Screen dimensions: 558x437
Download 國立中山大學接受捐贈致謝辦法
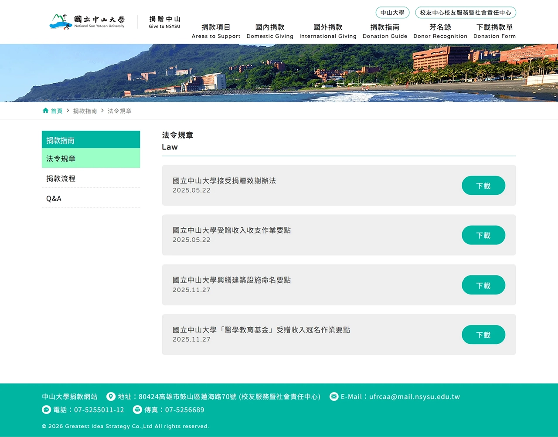click(x=483, y=186)
